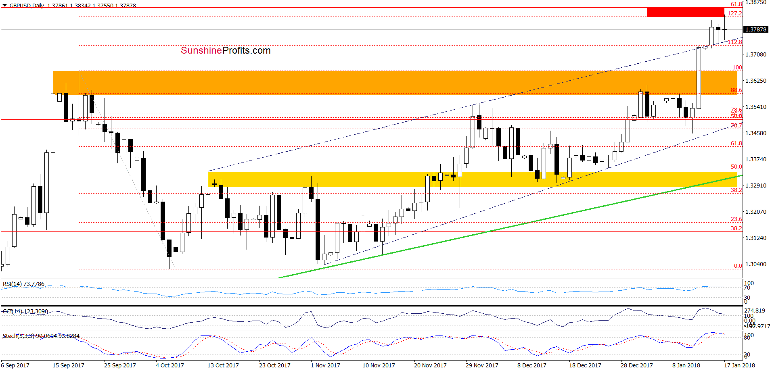Click the 1.31240 price axis value
The image size is (770, 371).
tap(755, 238)
